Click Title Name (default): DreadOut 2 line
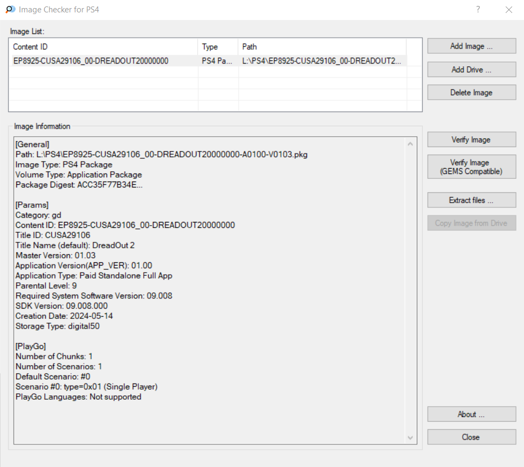Screen dimensions: 524x467 [75, 246]
